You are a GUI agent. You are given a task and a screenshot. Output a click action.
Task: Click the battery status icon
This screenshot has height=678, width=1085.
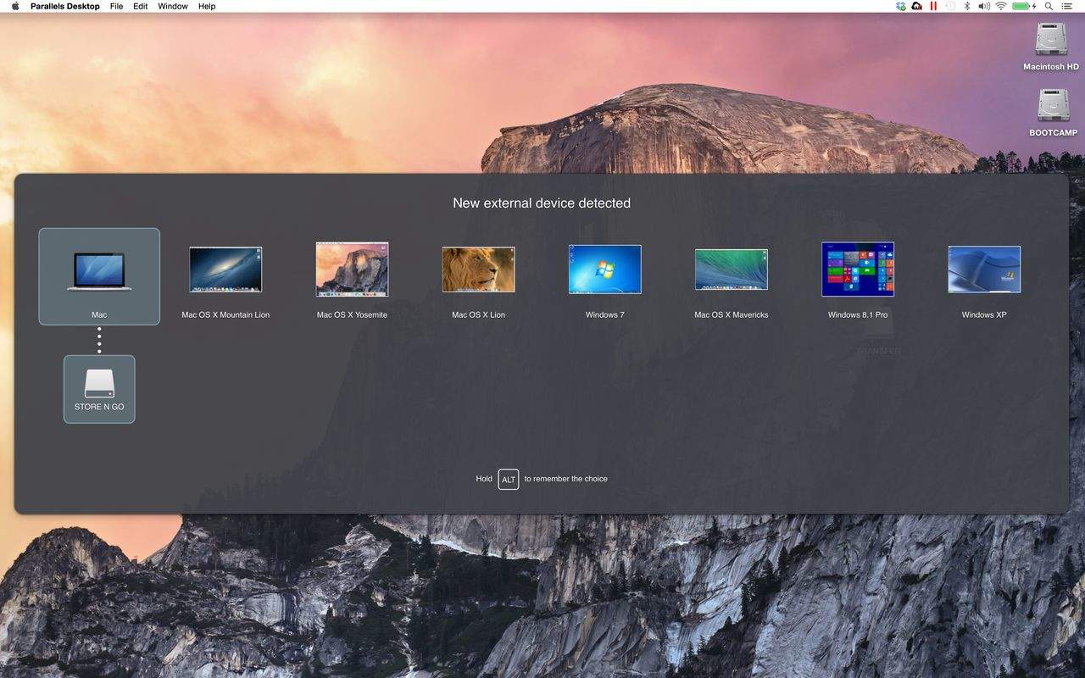point(1022,6)
